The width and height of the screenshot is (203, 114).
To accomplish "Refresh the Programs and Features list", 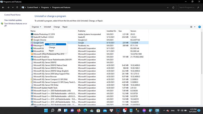I will point(173,8).
